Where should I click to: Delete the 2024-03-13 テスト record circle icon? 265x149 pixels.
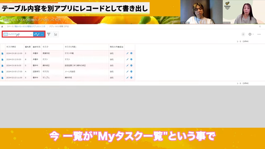[x=131, y=59]
